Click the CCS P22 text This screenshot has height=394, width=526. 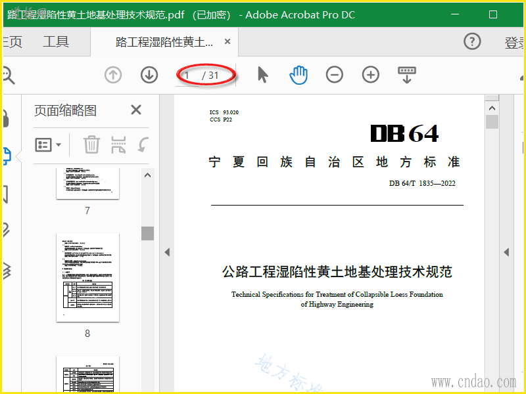tap(221, 120)
